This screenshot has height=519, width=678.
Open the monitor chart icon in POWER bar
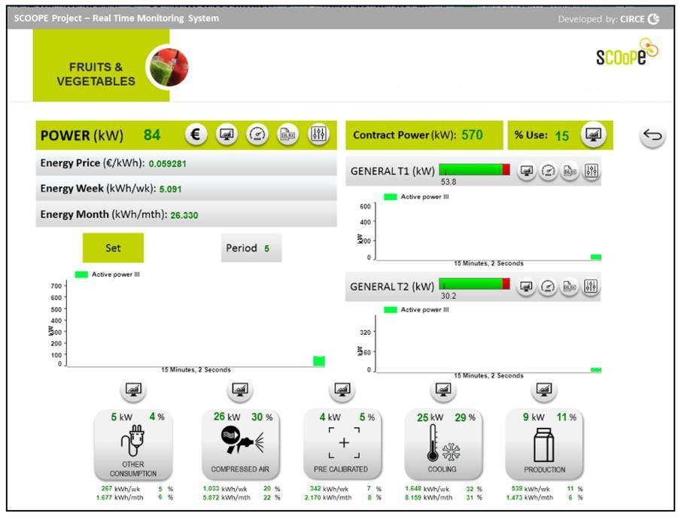[227, 135]
